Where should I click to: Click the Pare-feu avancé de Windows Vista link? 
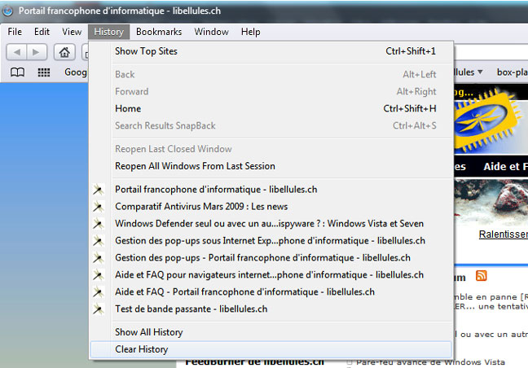pyautogui.click(x=431, y=362)
